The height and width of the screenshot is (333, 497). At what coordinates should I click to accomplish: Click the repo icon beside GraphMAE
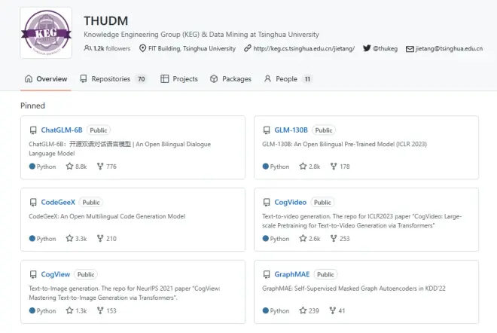pyautogui.click(x=267, y=275)
